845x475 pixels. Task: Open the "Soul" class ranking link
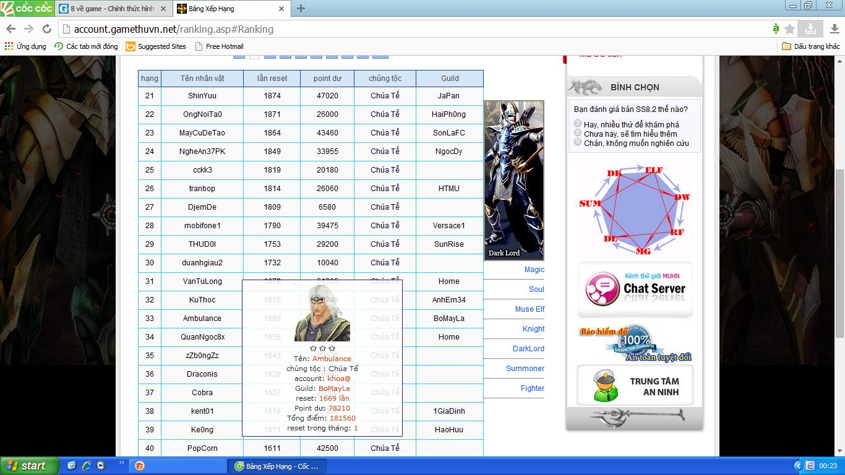537,289
